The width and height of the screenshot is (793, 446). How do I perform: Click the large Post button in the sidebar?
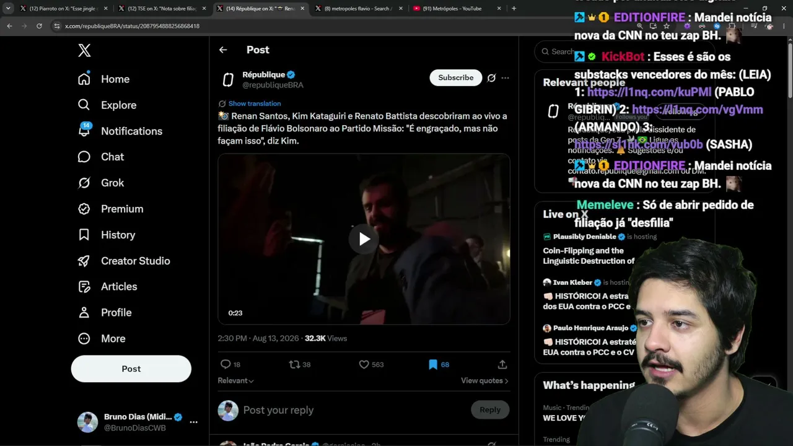131,369
